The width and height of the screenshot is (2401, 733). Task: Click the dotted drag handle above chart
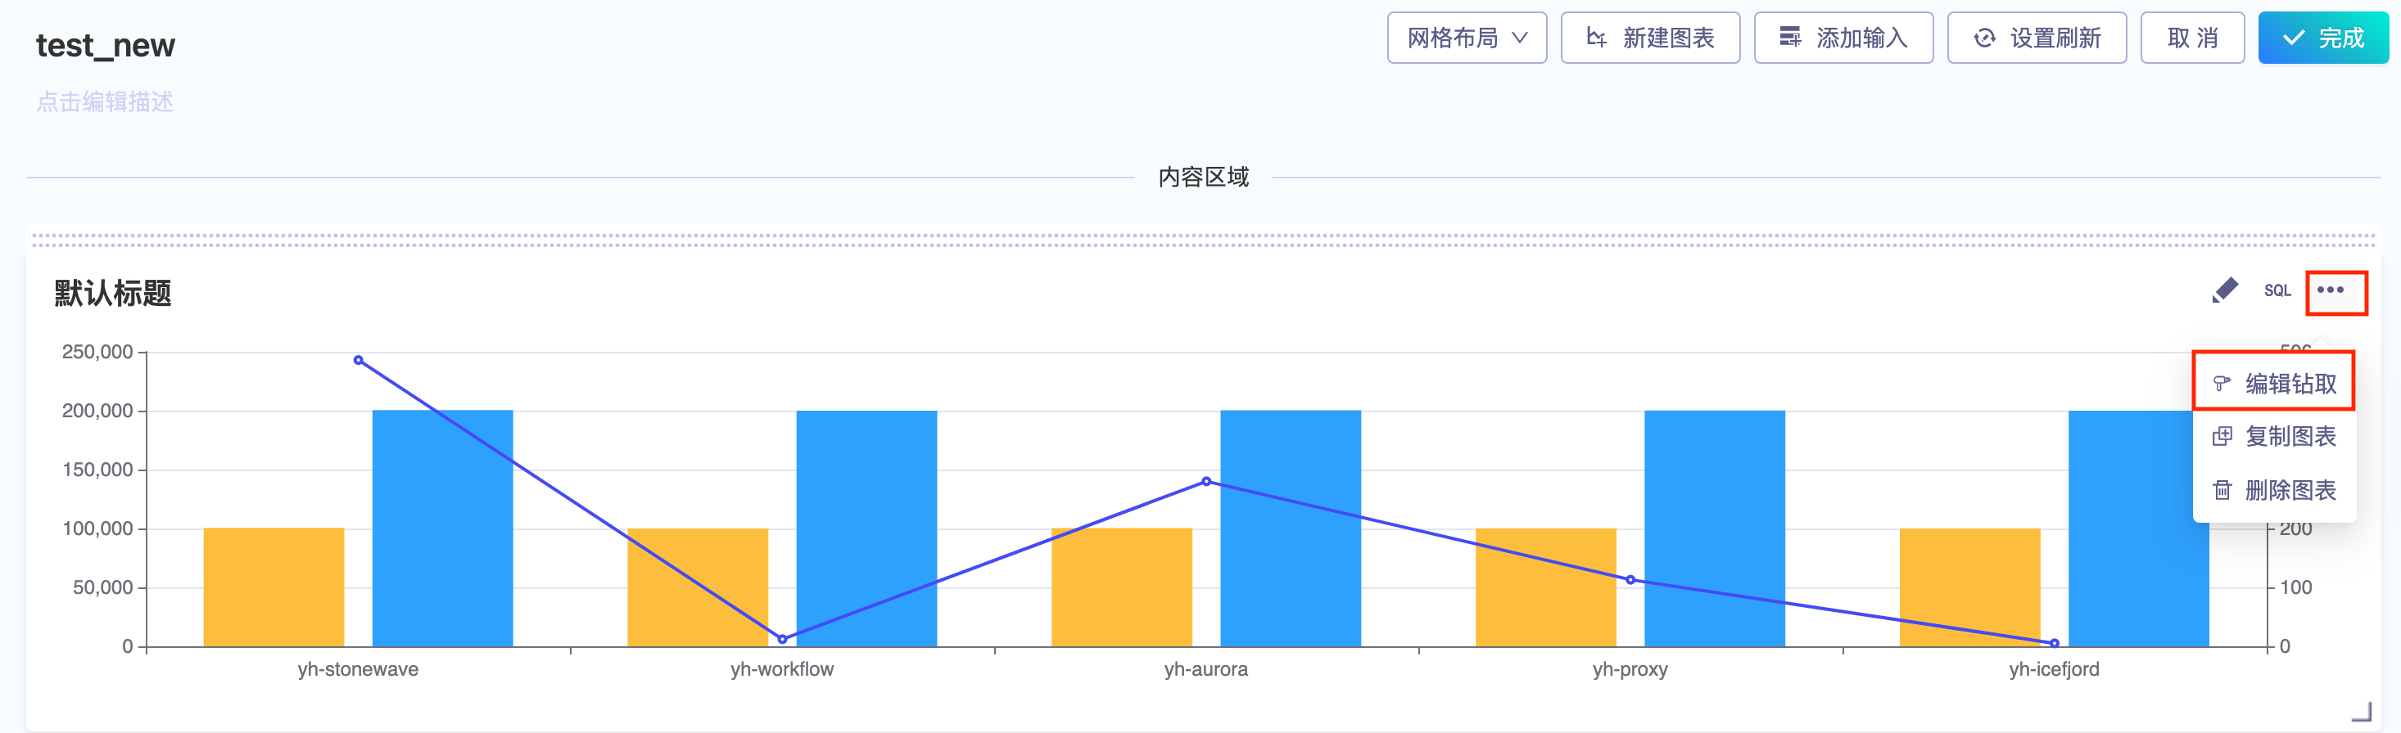1202,241
